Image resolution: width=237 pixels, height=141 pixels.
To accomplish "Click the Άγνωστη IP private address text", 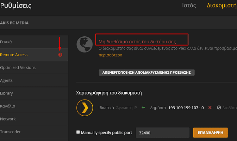I will (127, 108).
